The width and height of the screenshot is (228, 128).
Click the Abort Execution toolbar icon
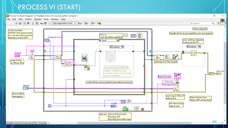click(25, 23)
